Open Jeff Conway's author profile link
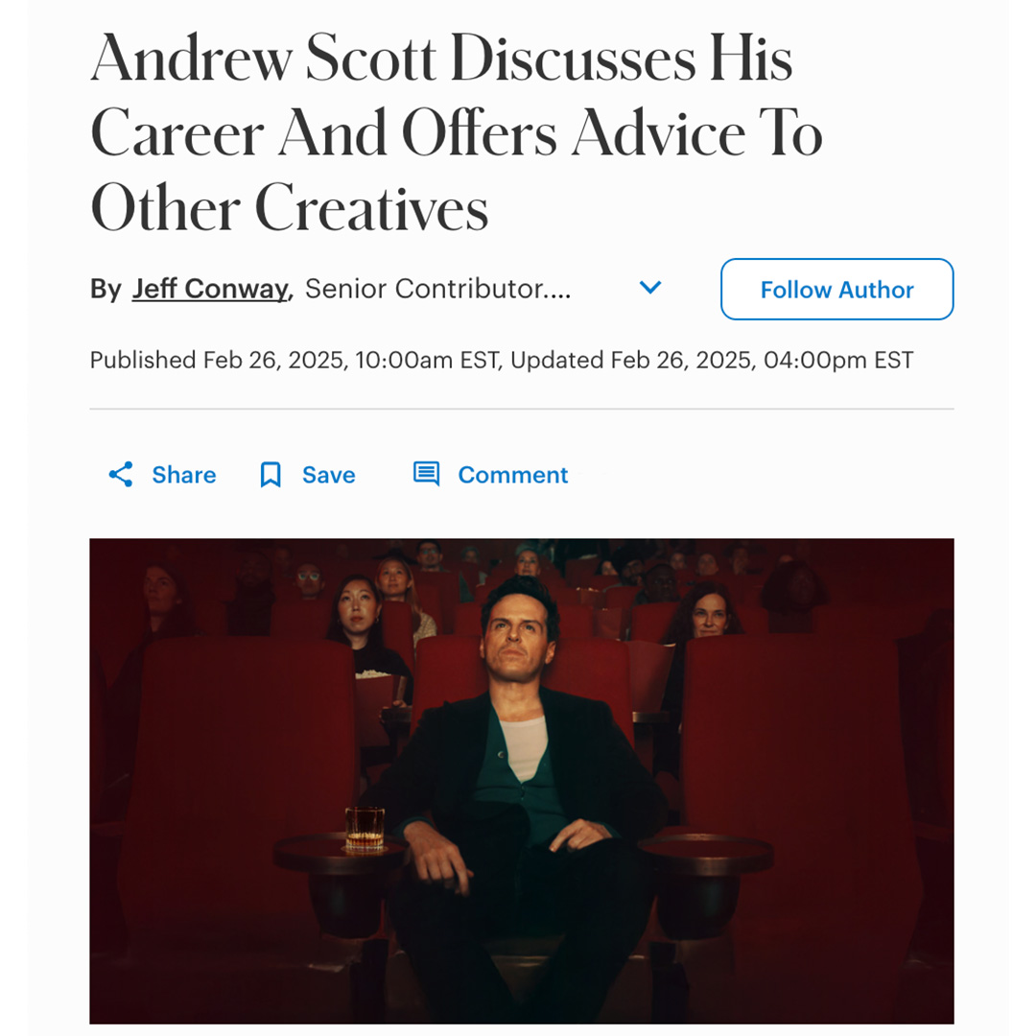The image size is (1036, 1036). [212, 289]
